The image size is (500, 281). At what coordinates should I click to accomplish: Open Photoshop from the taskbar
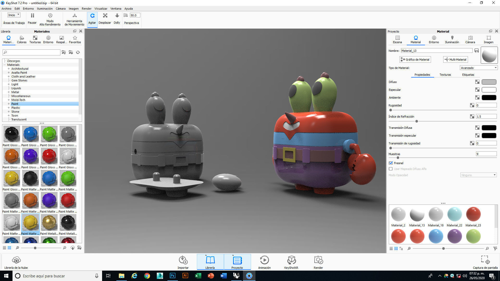click(172, 276)
